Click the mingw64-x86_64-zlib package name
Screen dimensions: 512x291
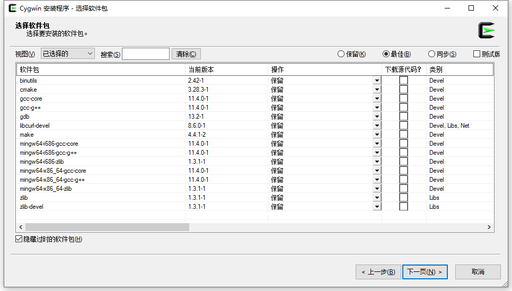pyautogui.click(x=46, y=189)
